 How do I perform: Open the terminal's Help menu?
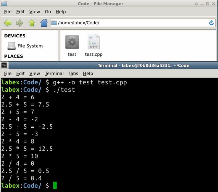pyautogui.click(x=88, y=74)
